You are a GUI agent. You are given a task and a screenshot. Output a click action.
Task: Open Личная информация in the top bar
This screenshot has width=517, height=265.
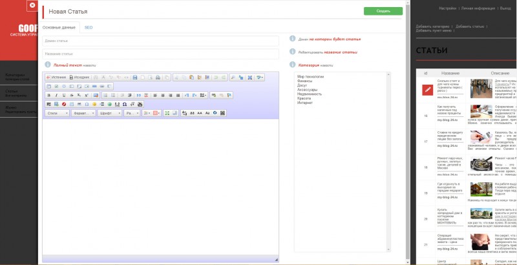(x=478, y=8)
